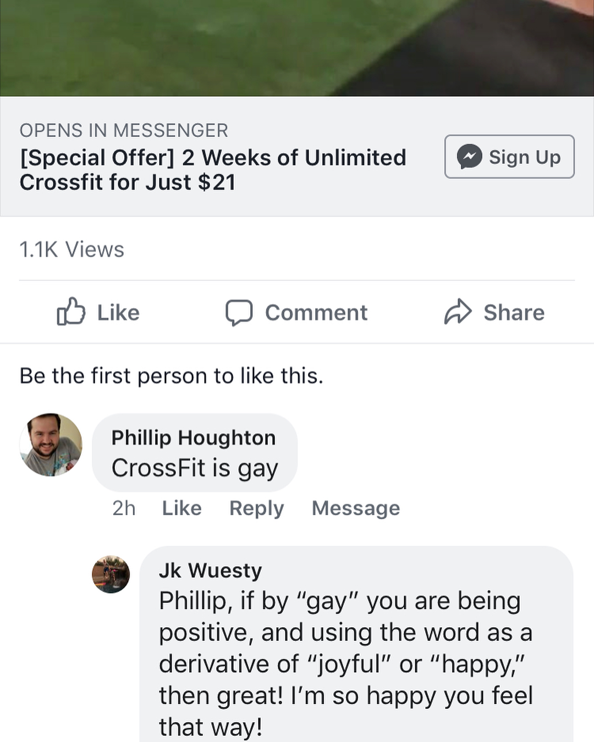Click the 1.1K Views count

[72, 250]
